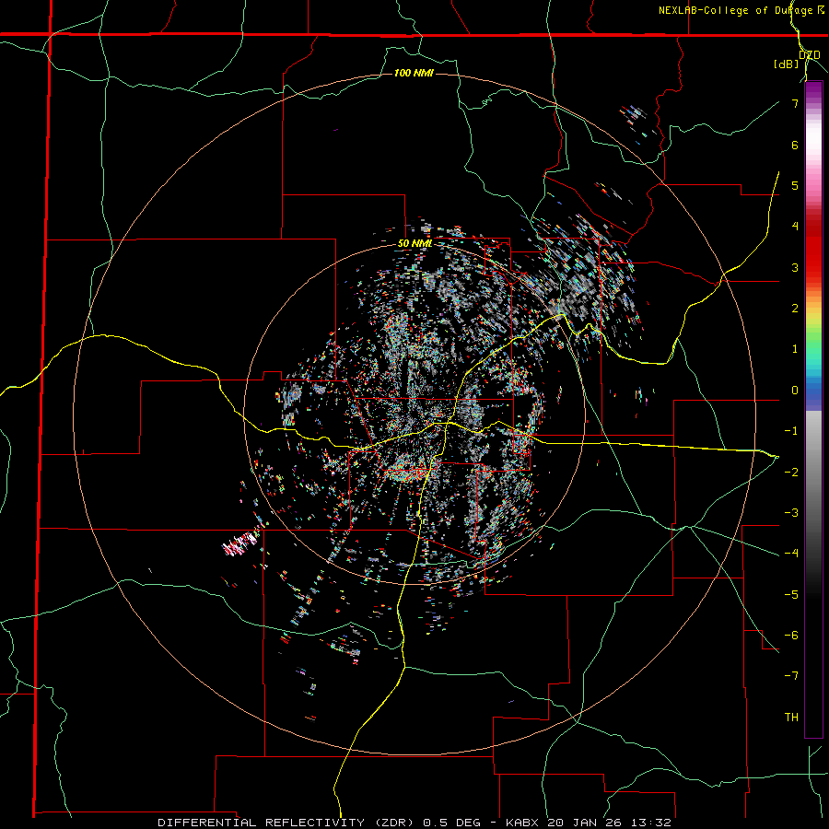
Task: Click the "3" tick label on the color scale
Action: click(795, 267)
